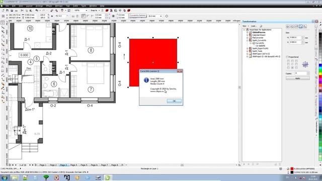This screenshot has height=181, width=322.
Task: Check the top-center anchor point checkbox
Action: pyautogui.click(x=292, y=61)
